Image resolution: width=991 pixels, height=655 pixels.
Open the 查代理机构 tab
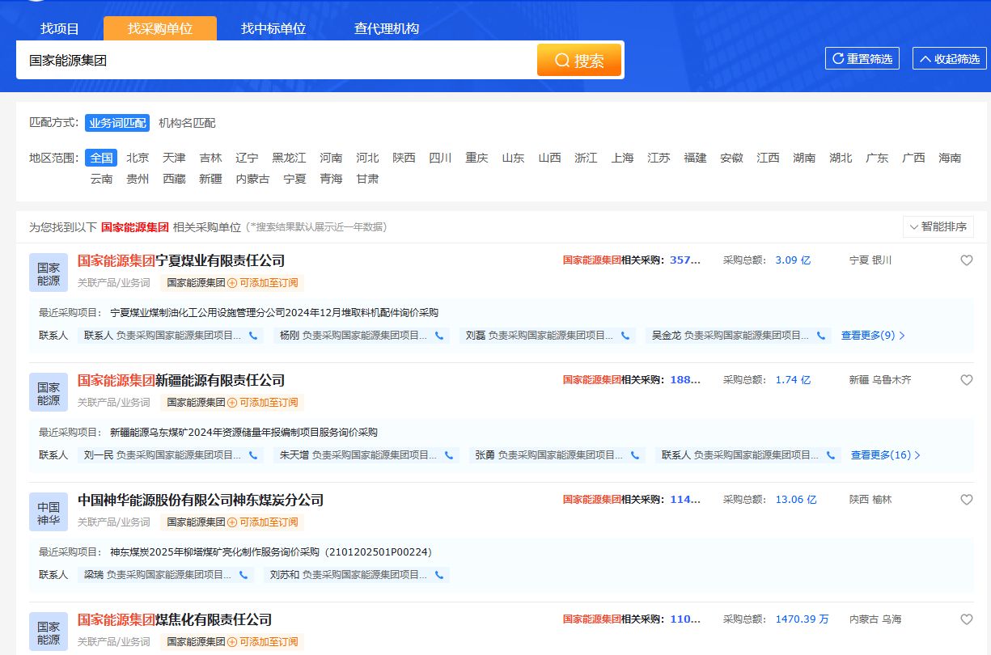coord(387,29)
